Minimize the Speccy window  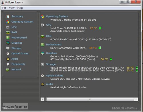[122, 2]
